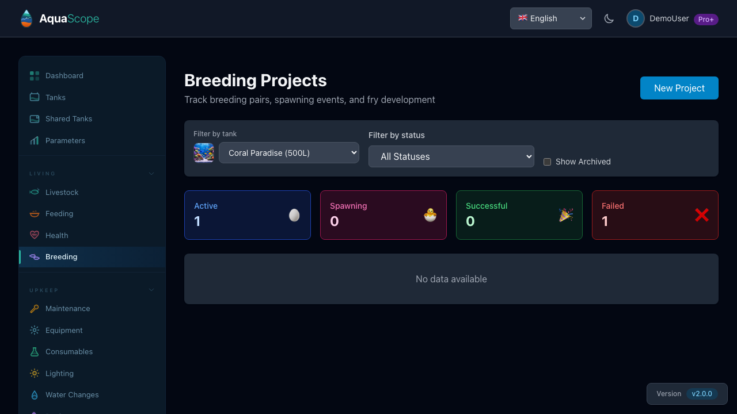Open the Filter by tank dropdown
Screen dimensions: 737x414
point(289,152)
